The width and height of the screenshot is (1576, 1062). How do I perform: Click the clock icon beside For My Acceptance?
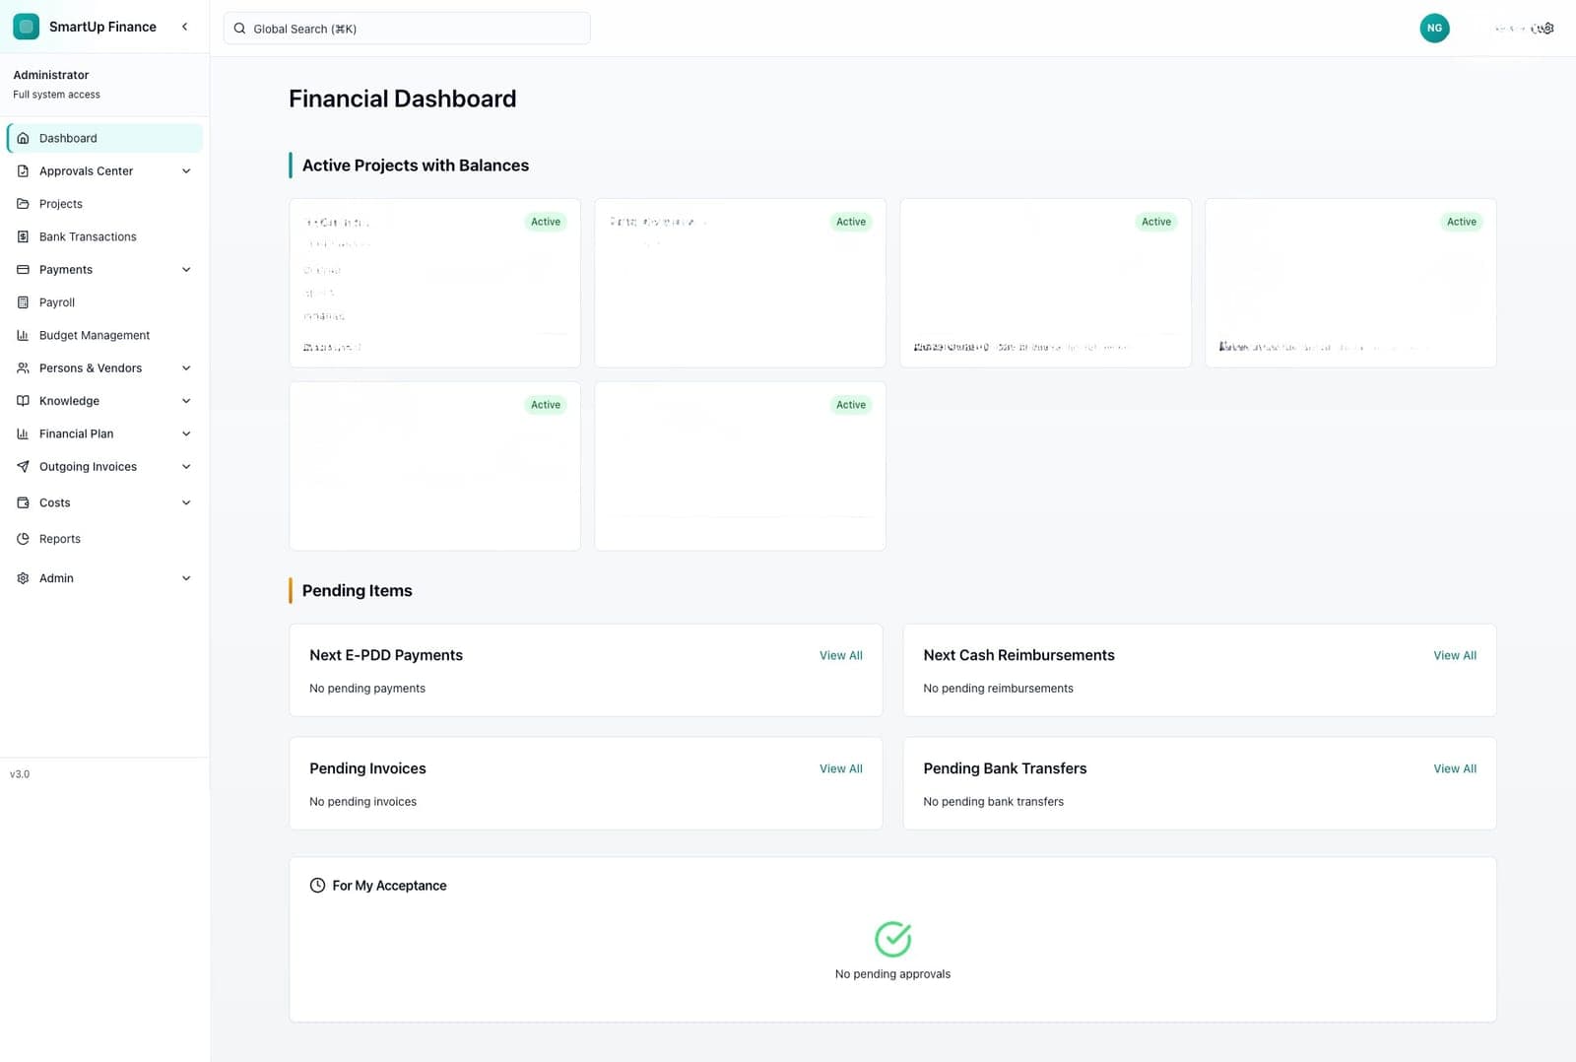[317, 886]
